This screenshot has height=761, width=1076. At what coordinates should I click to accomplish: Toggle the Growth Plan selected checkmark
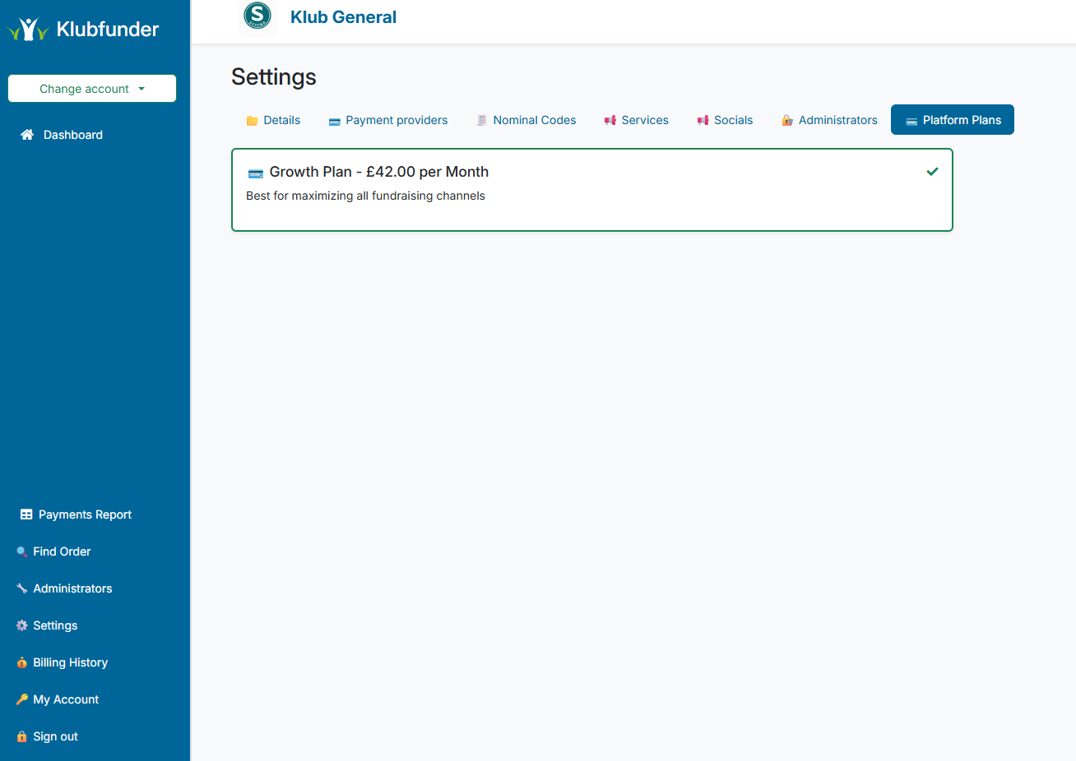932,172
